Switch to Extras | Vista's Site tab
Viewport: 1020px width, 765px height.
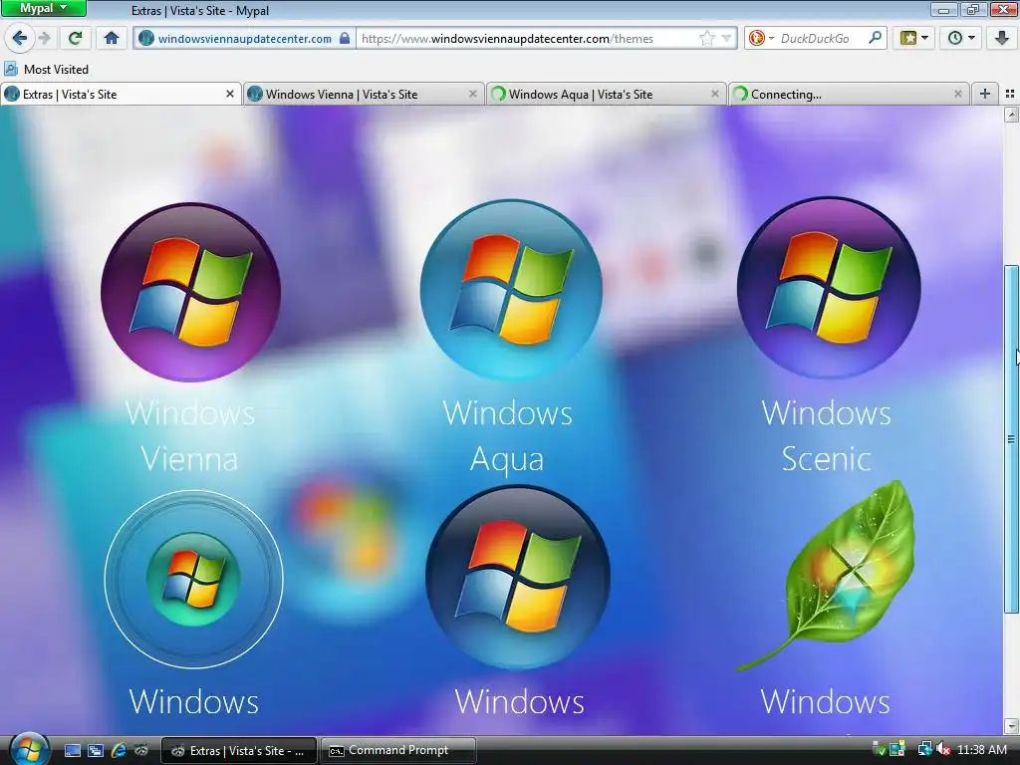click(x=121, y=95)
